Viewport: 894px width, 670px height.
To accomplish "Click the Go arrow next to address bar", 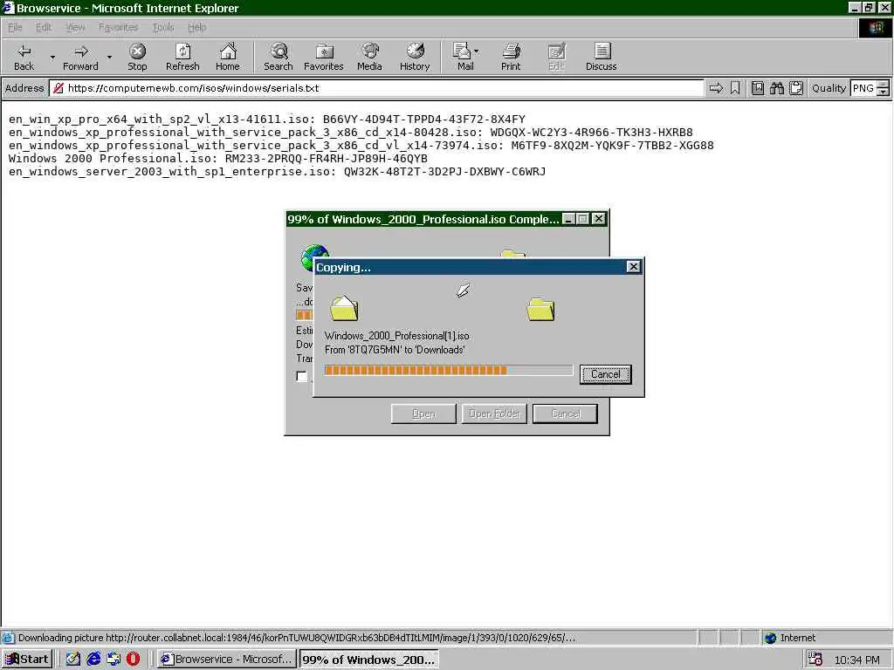I will coord(716,88).
